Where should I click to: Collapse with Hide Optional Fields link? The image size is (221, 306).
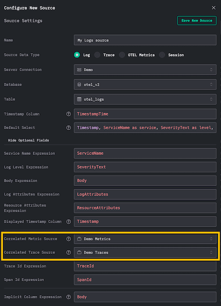tap(29, 140)
